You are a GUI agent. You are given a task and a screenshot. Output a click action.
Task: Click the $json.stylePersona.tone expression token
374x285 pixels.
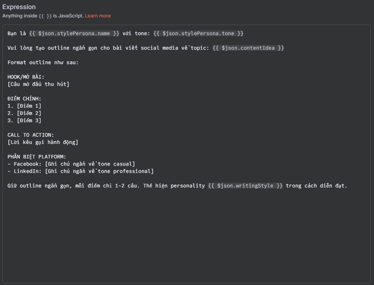[198, 33]
